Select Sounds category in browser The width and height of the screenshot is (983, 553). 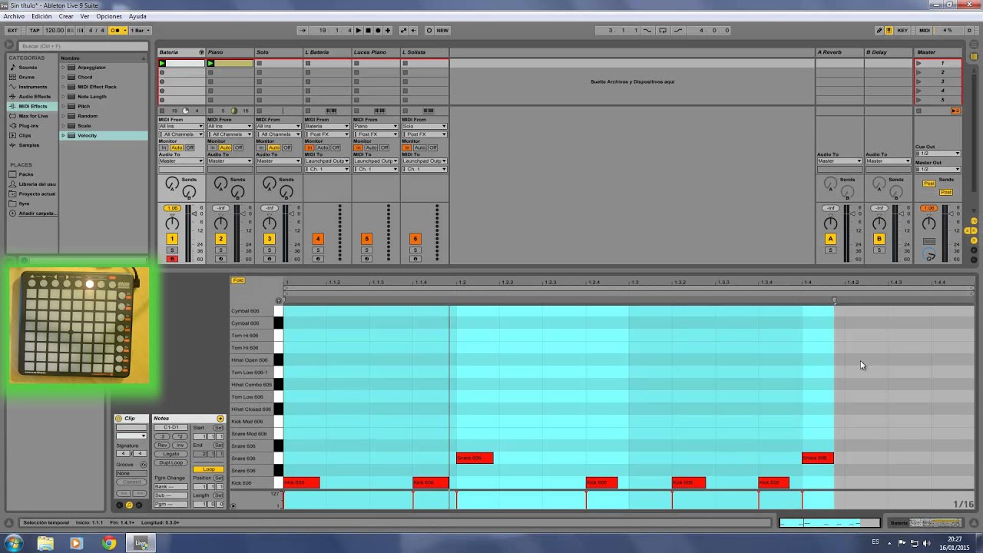pyautogui.click(x=28, y=68)
